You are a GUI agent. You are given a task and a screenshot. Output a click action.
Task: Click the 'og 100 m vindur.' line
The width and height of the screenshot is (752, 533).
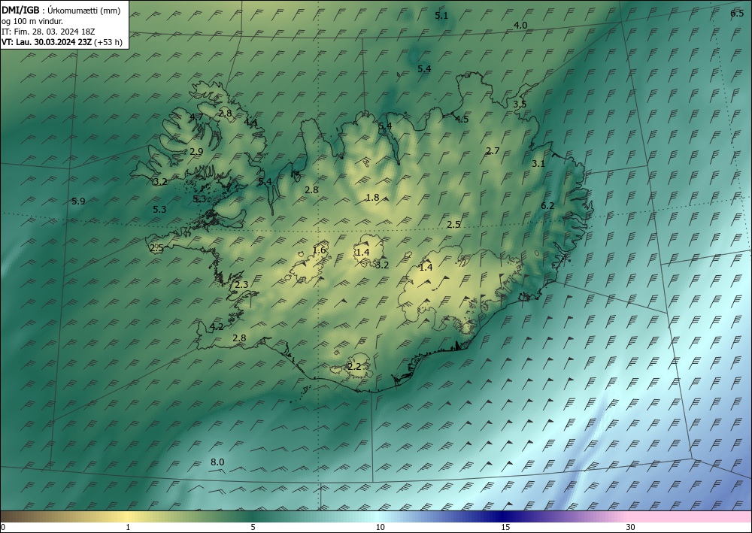coord(32,21)
